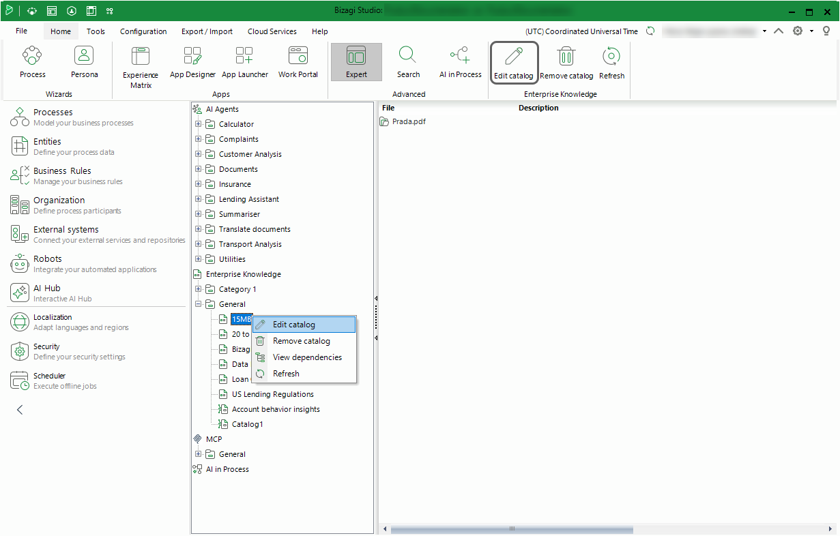Expand the Utilities node
The height and width of the screenshot is (536, 840).
pos(199,259)
